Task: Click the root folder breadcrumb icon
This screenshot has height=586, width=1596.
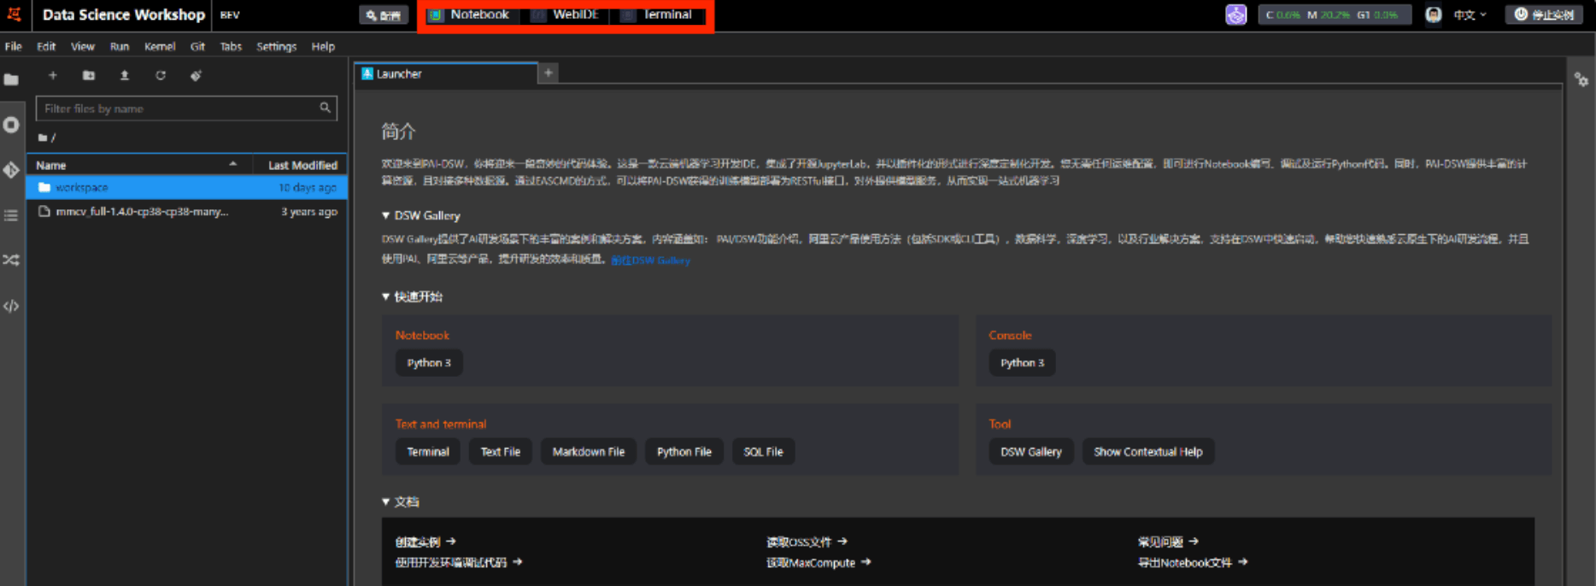Action: tap(43, 138)
